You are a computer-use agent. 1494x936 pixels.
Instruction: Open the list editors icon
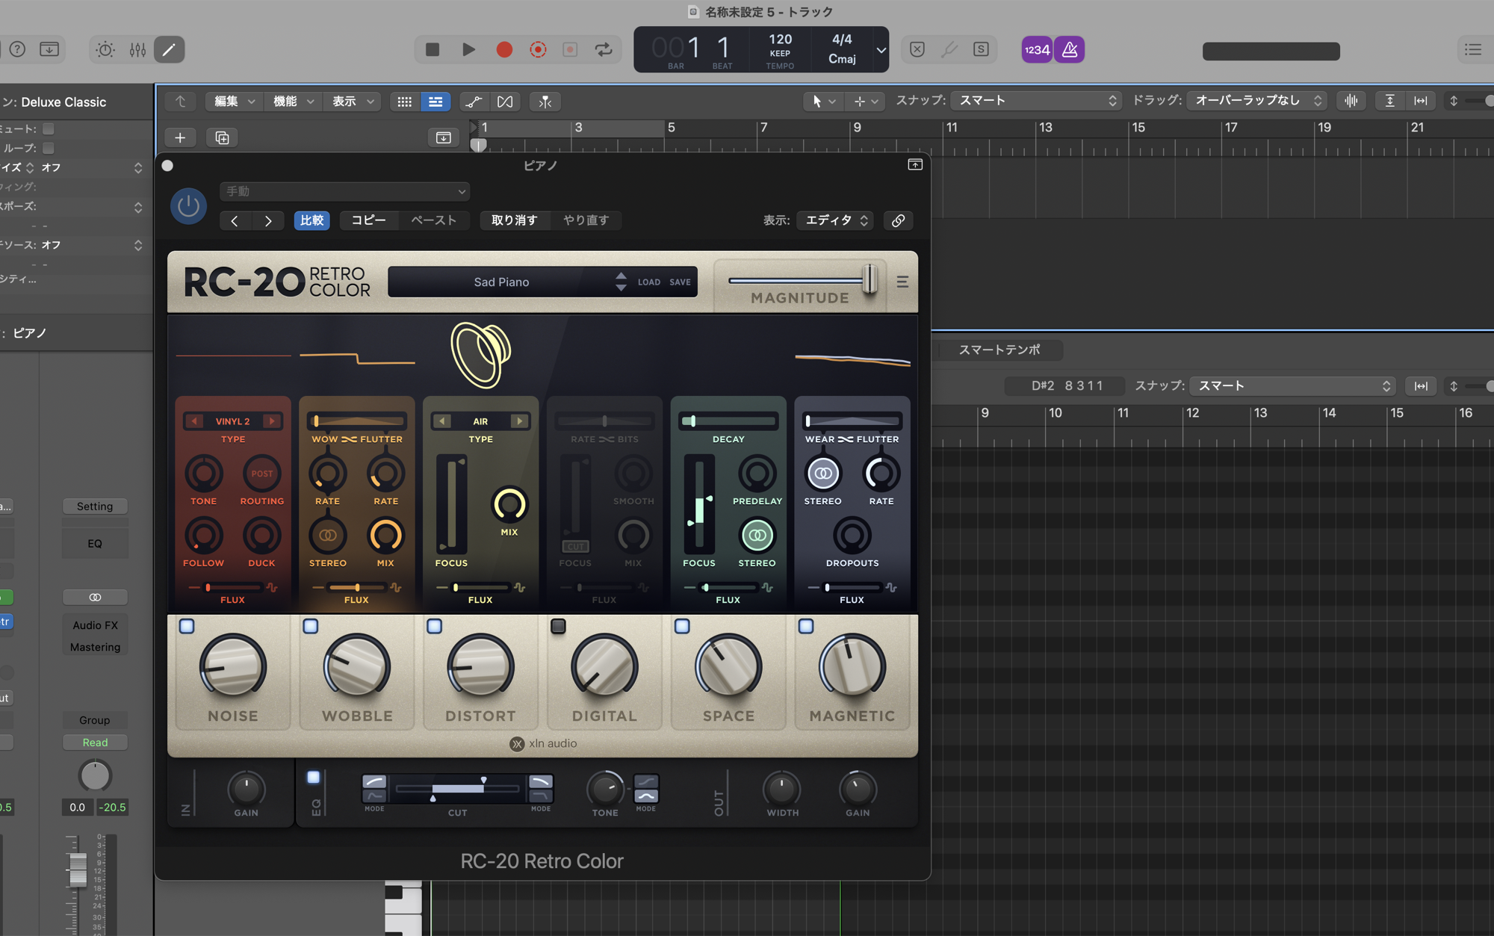[x=1473, y=49]
